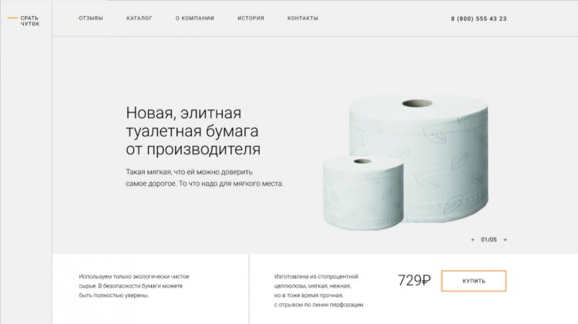Viewport: 578px width, 324px height.
Task: Click the small toilet paper roll image
Action: point(363,192)
